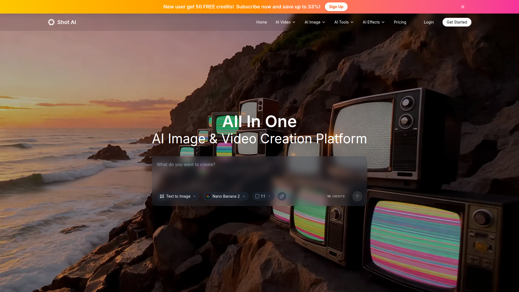The image size is (519, 292).
Task: Expand the AI Image menu
Action: point(315,22)
